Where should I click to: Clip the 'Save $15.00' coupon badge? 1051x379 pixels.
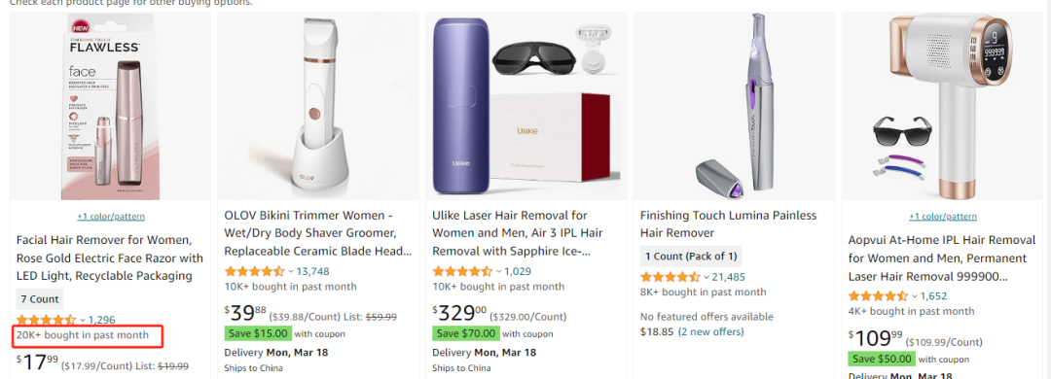[258, 333]
